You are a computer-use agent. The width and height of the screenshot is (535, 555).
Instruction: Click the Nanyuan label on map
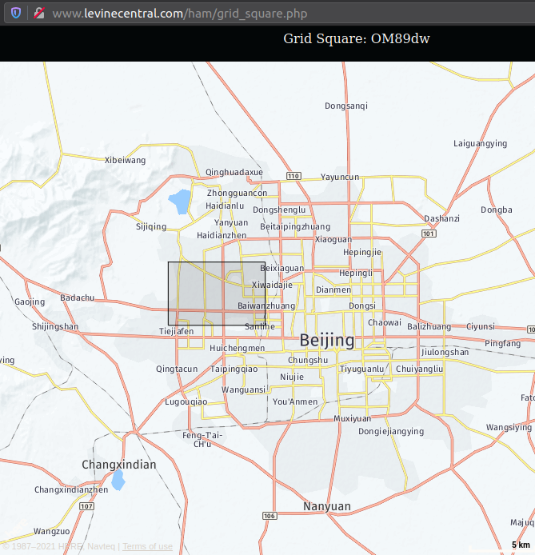click(326, 506)
